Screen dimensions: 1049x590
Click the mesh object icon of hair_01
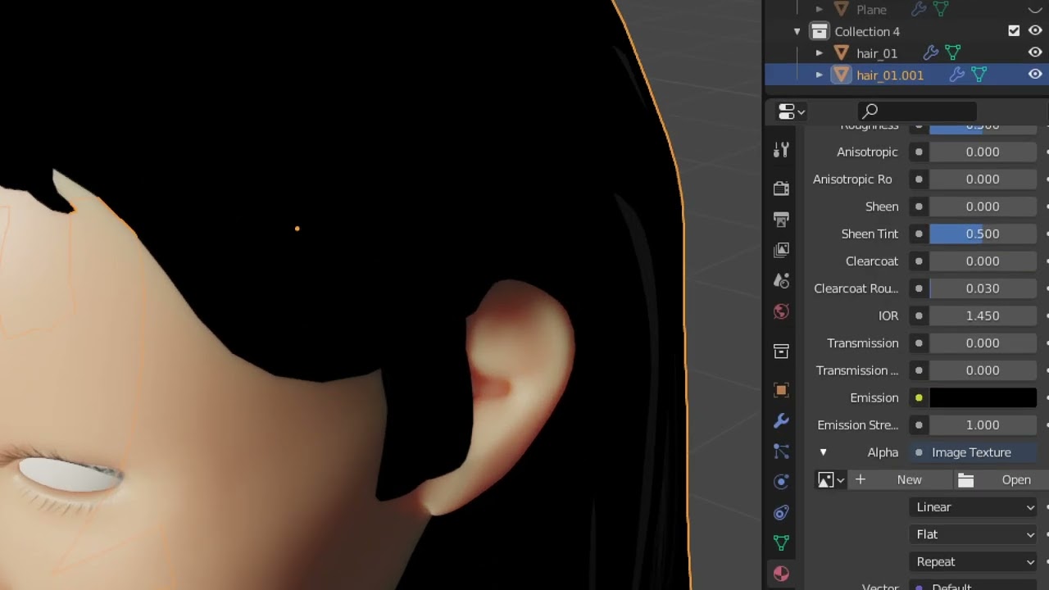click(x=841, y=52)
